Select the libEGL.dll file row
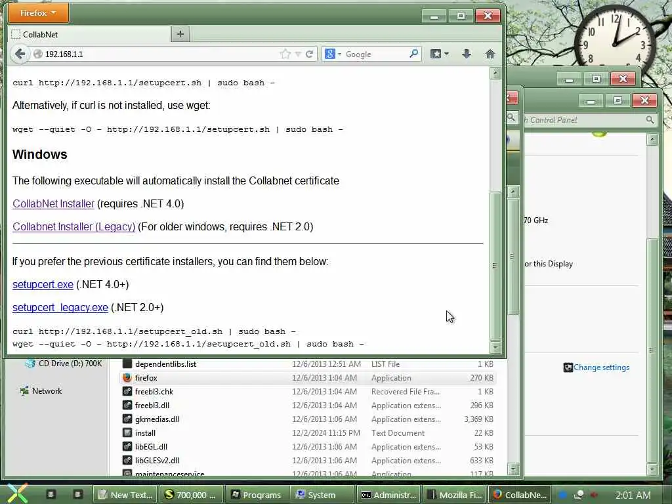 tap(308, 446)
